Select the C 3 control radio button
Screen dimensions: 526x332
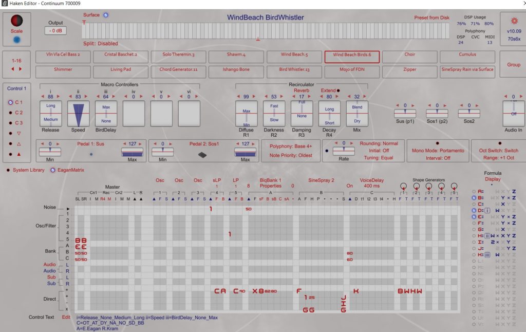tap(10, 123)
